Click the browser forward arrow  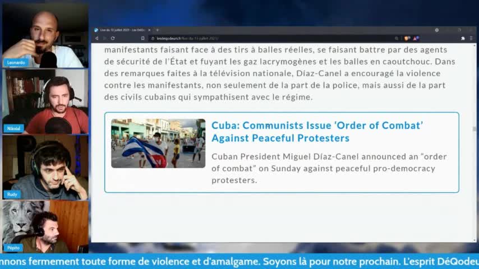point(105,39)
